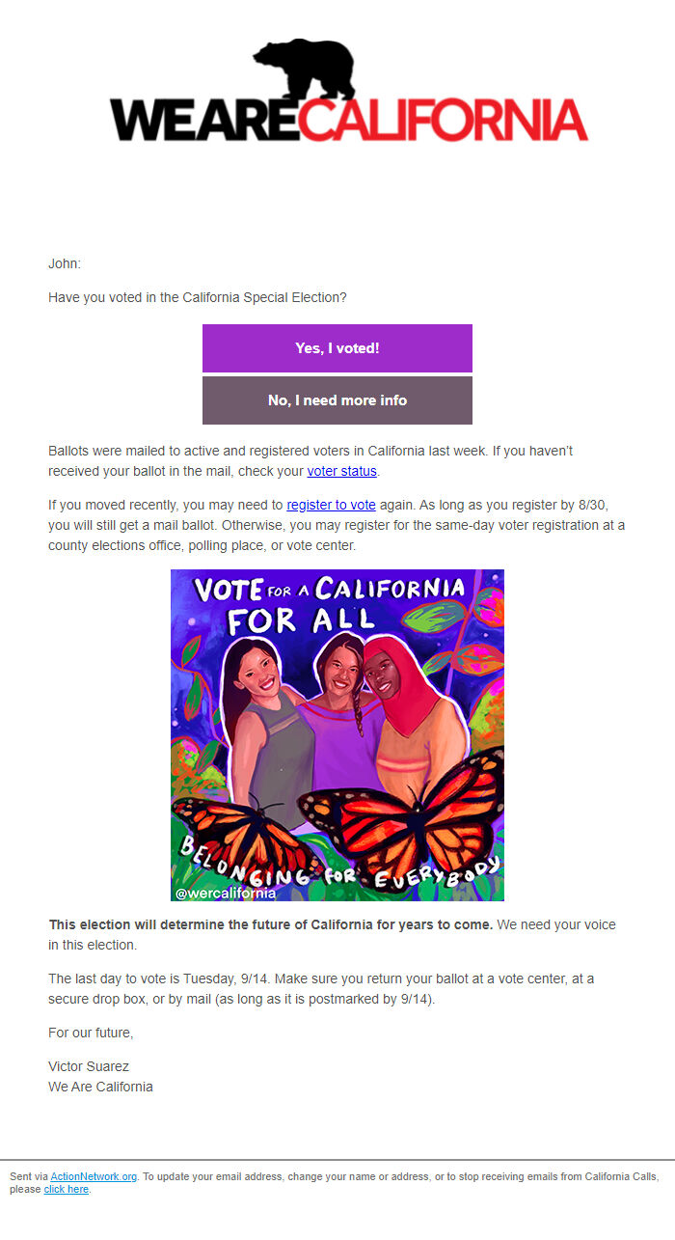Select 'No, I need more info'

pos(337,400)
